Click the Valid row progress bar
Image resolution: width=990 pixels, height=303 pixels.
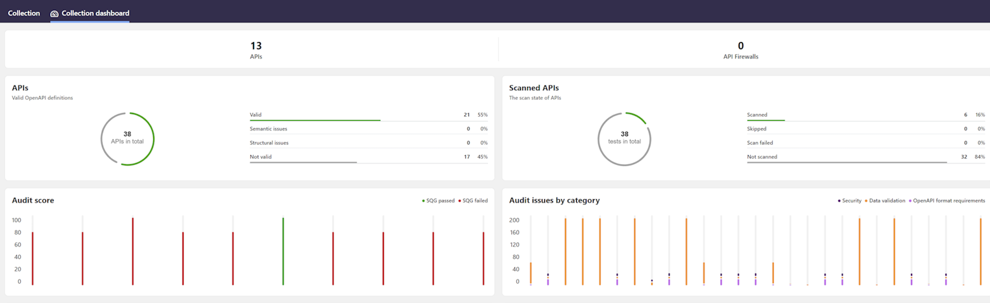315,120
